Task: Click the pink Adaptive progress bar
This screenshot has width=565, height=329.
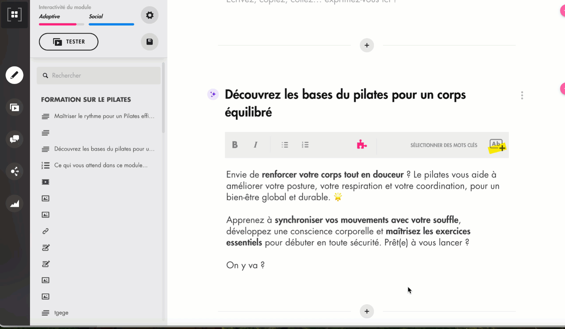Action: [x=58, y=24]
